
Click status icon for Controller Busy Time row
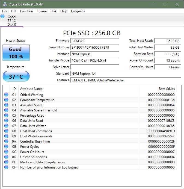(6, 141)
